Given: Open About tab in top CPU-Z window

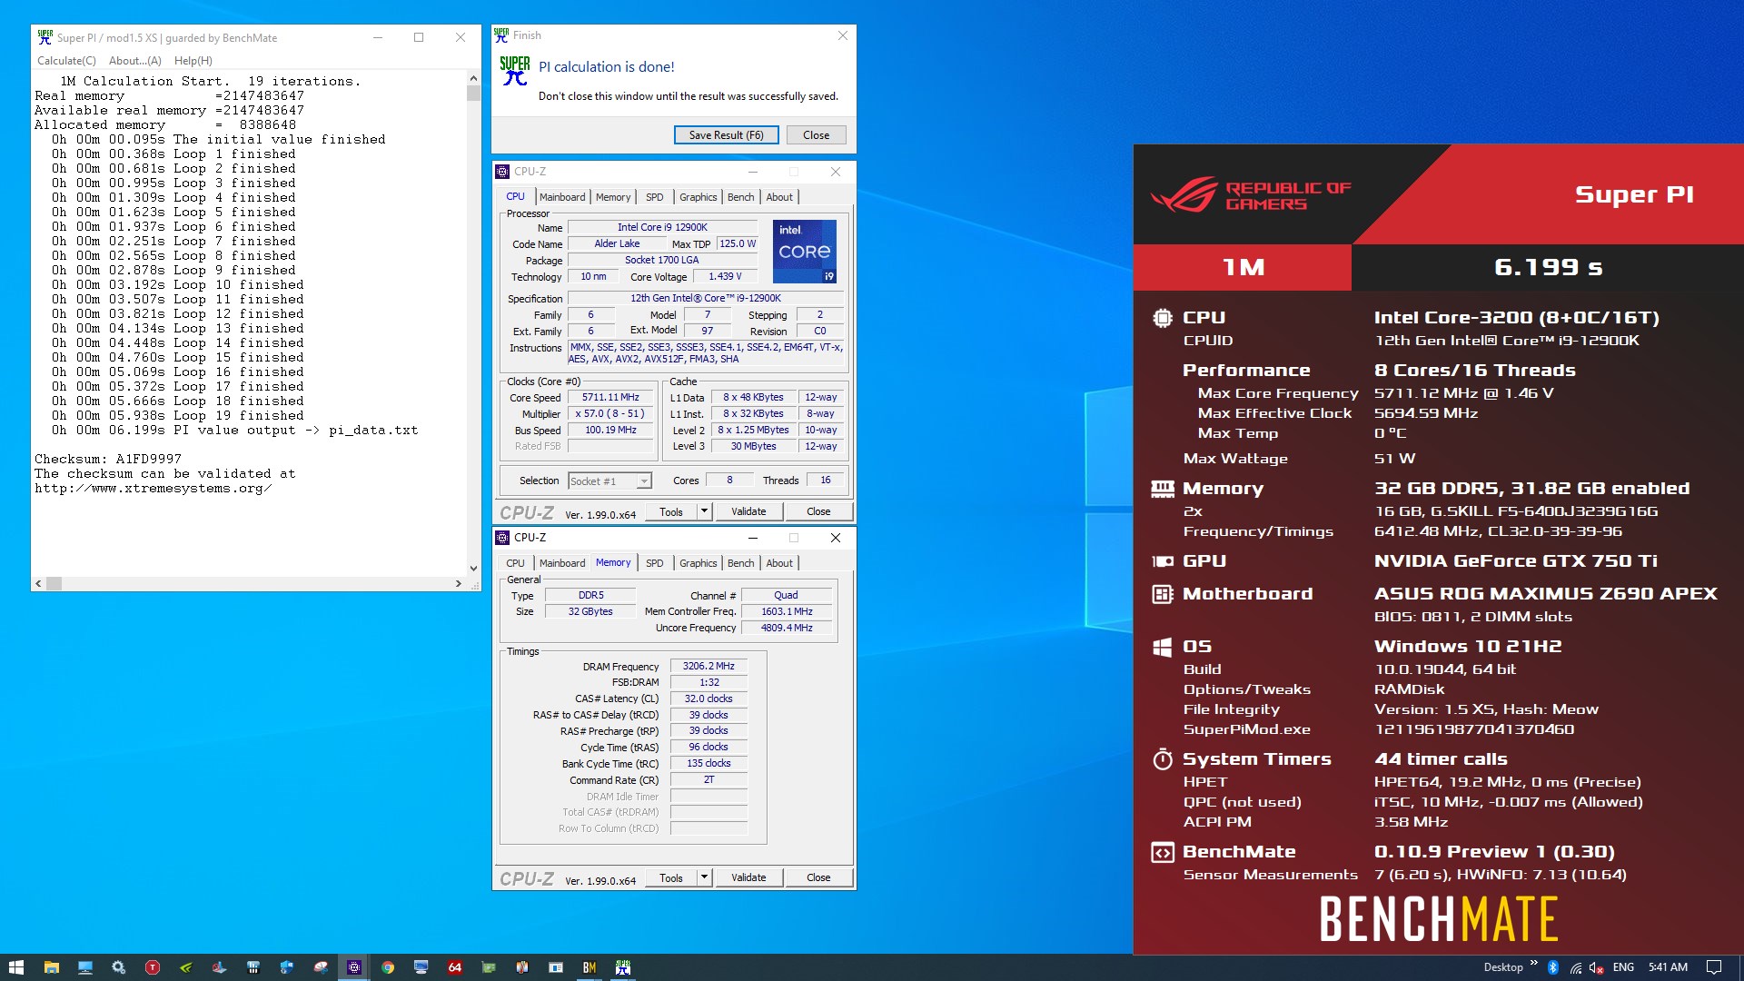Looking at the screenshot, I should tap(779, 197).
